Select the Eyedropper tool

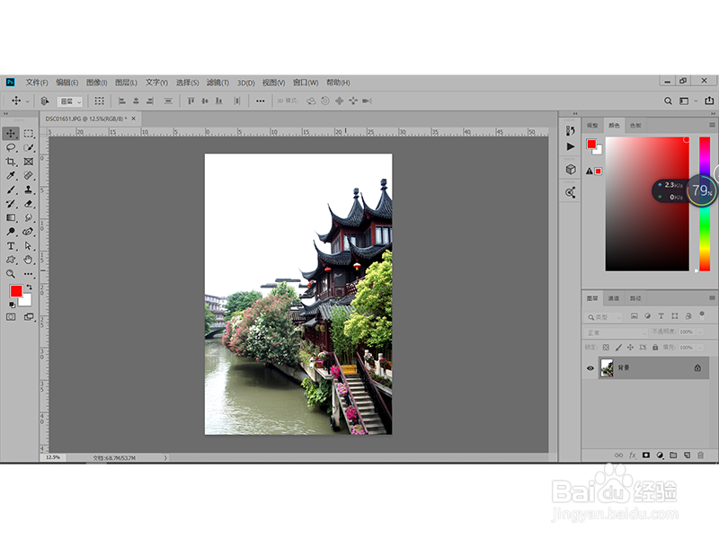coord(11,175)
